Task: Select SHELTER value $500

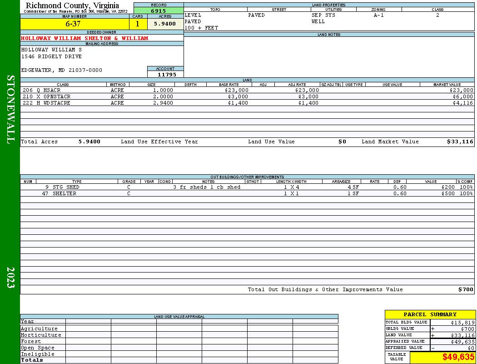Action: pos(448,193)
